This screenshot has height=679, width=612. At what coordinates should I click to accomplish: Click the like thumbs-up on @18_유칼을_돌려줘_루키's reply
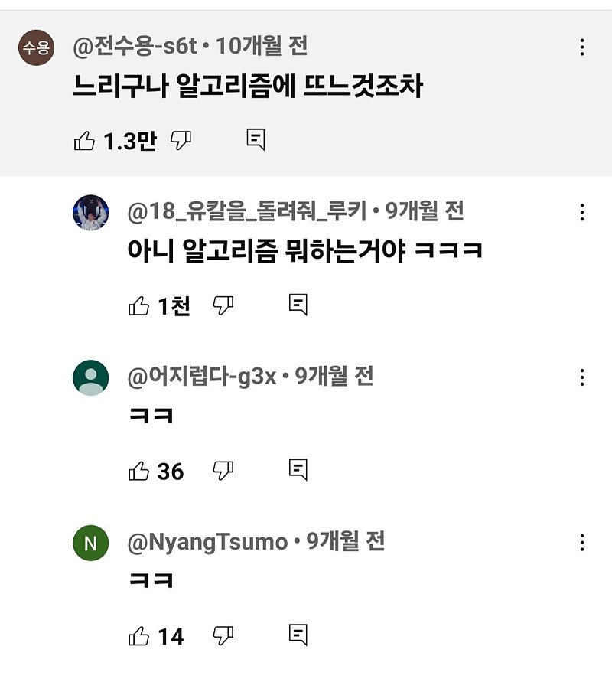(138, 304)
